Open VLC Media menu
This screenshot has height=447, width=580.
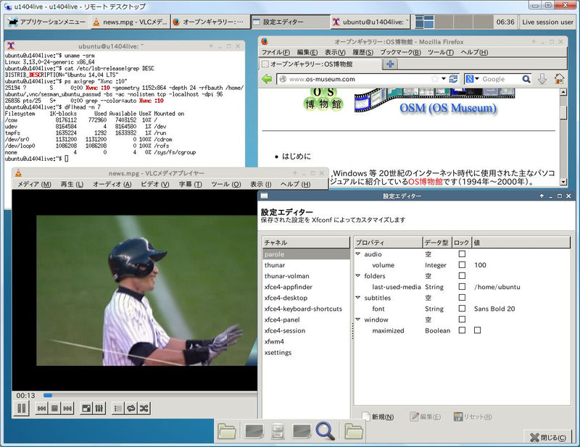(34, 184)
